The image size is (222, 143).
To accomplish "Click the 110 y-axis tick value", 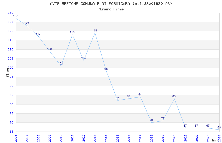I will coord(11,49).
